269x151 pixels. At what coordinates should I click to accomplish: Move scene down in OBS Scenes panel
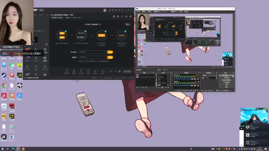pos(146,88)
